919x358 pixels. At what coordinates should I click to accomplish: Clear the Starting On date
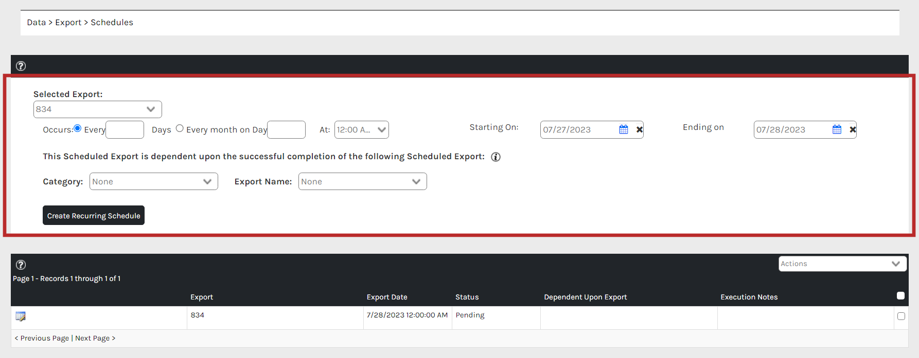[639, 129]
